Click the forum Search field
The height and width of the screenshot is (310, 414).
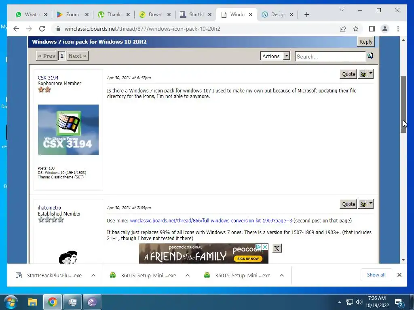click(330, 57)
